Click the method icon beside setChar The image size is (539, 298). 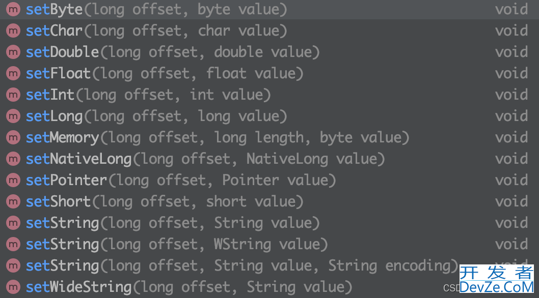point(13,31)
